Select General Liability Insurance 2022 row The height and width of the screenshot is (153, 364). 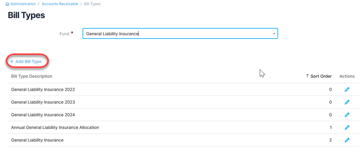pyautogui.click(x=183, y=89)
